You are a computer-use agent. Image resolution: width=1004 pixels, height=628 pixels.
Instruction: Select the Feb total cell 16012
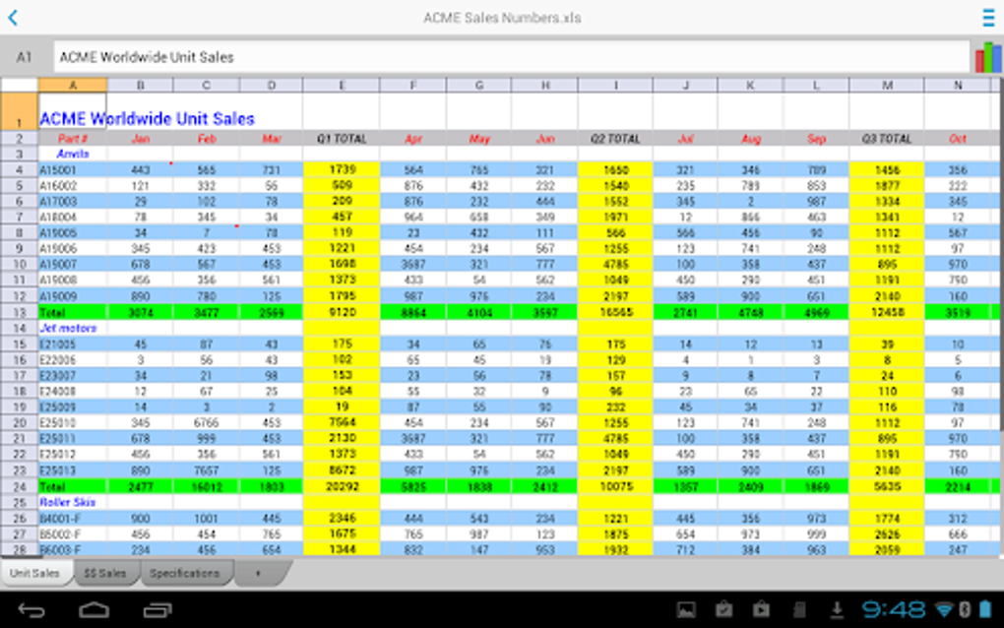tap(206, 486)
